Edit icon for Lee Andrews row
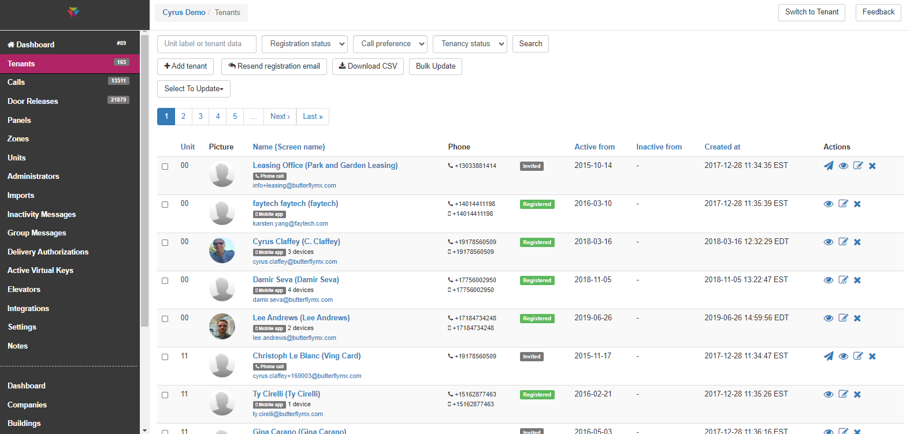Viewport: 910px width, 434px height. [x=843, y=318]
